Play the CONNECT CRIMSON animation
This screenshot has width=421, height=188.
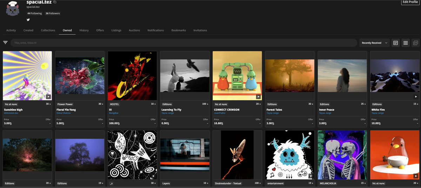click(258, 97)
